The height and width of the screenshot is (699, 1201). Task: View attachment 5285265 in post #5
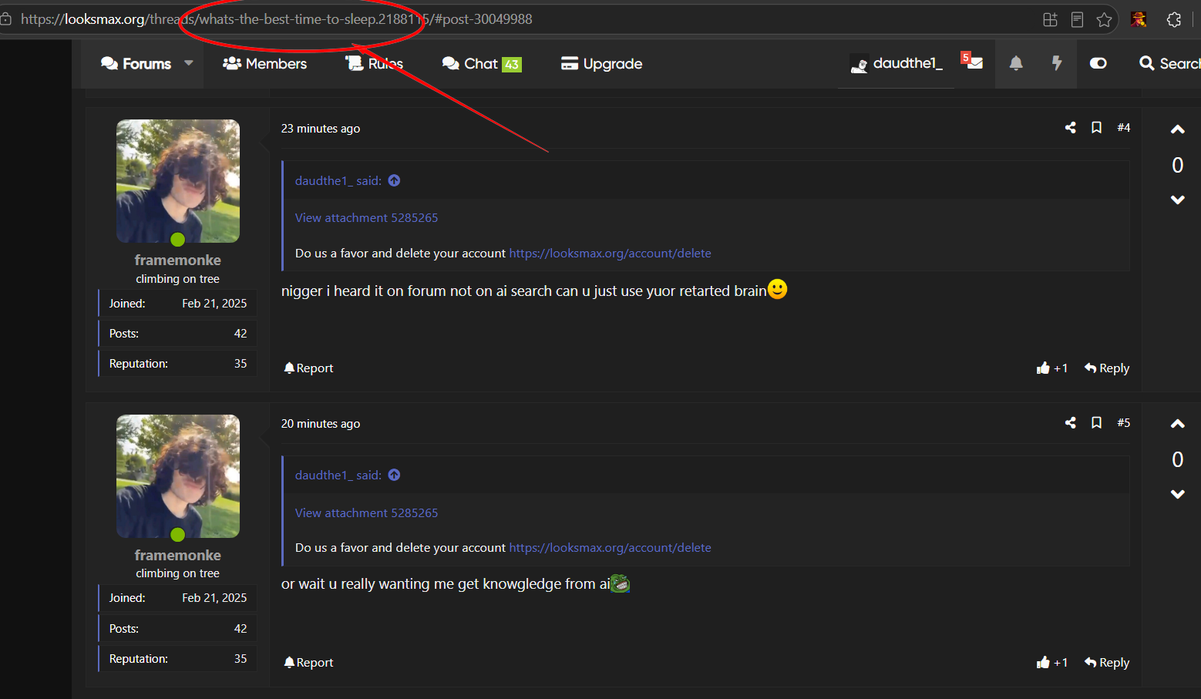(x=366, y=513)
